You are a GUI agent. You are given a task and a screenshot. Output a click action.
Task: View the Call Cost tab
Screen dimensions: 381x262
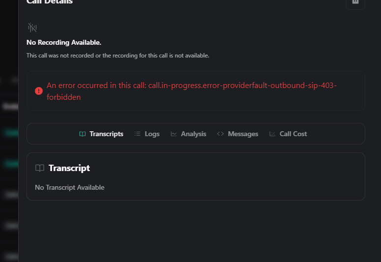coord(293,134)
